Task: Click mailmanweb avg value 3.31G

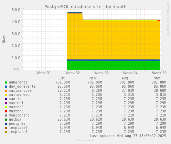Action: 129,95
